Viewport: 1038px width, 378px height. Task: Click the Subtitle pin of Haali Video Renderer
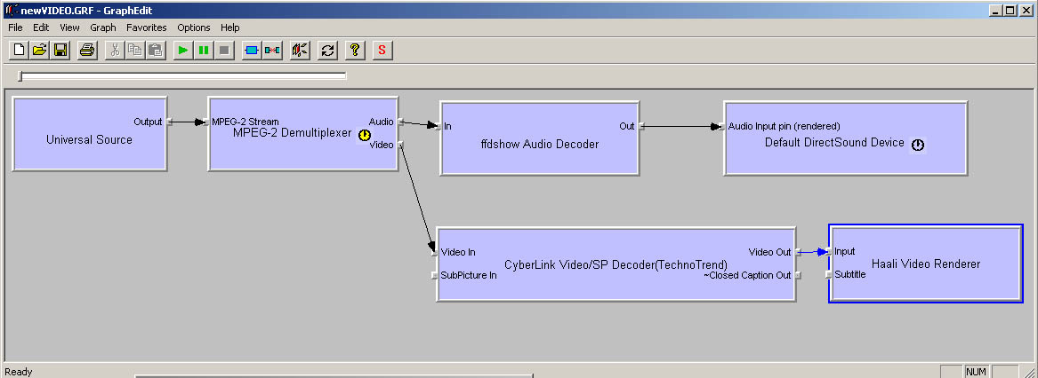point(829,274)
